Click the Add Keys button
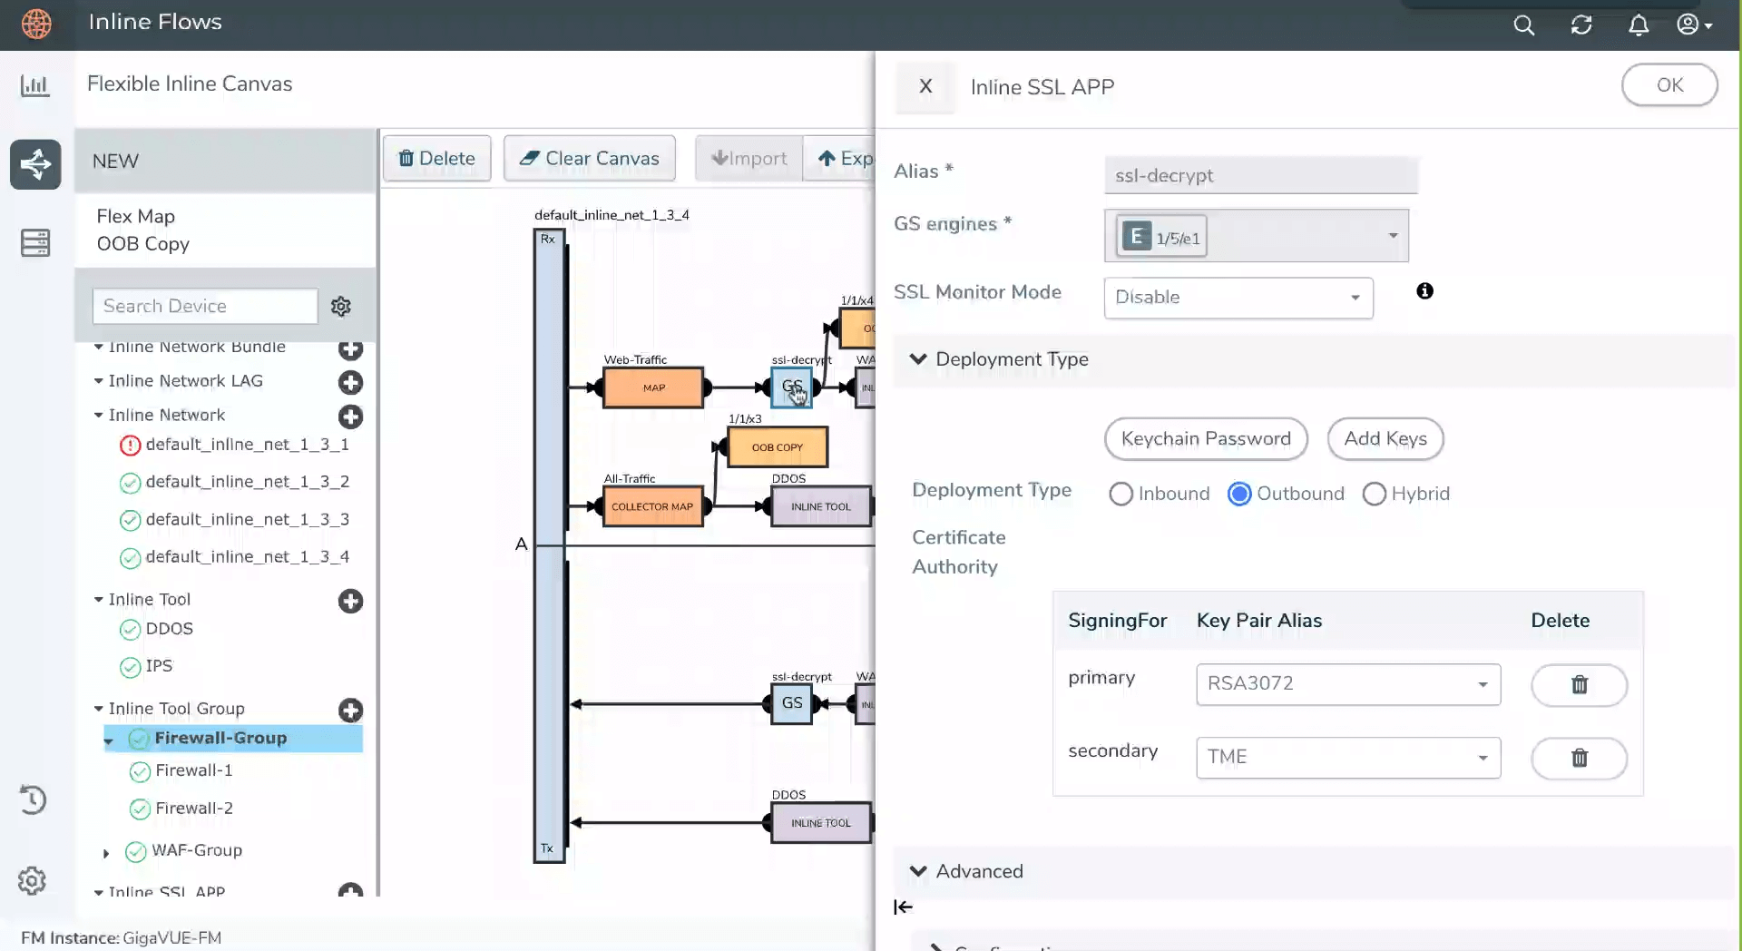 point(1385,439)
